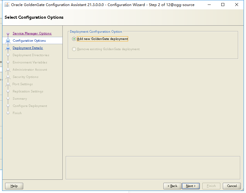Click the Deployment Details step marker icon

(x=8, y=48)
